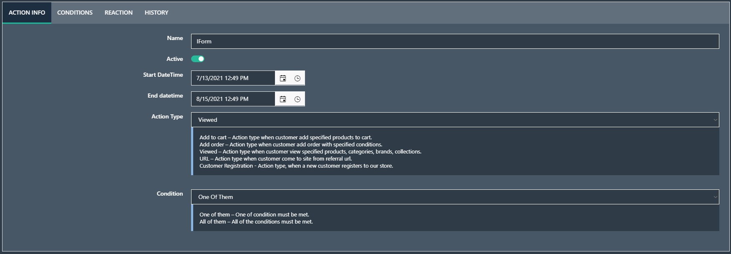Screen dimensions: 731x254
Task: Click the 'All of them' description text
Action: (x=256, y=221)
